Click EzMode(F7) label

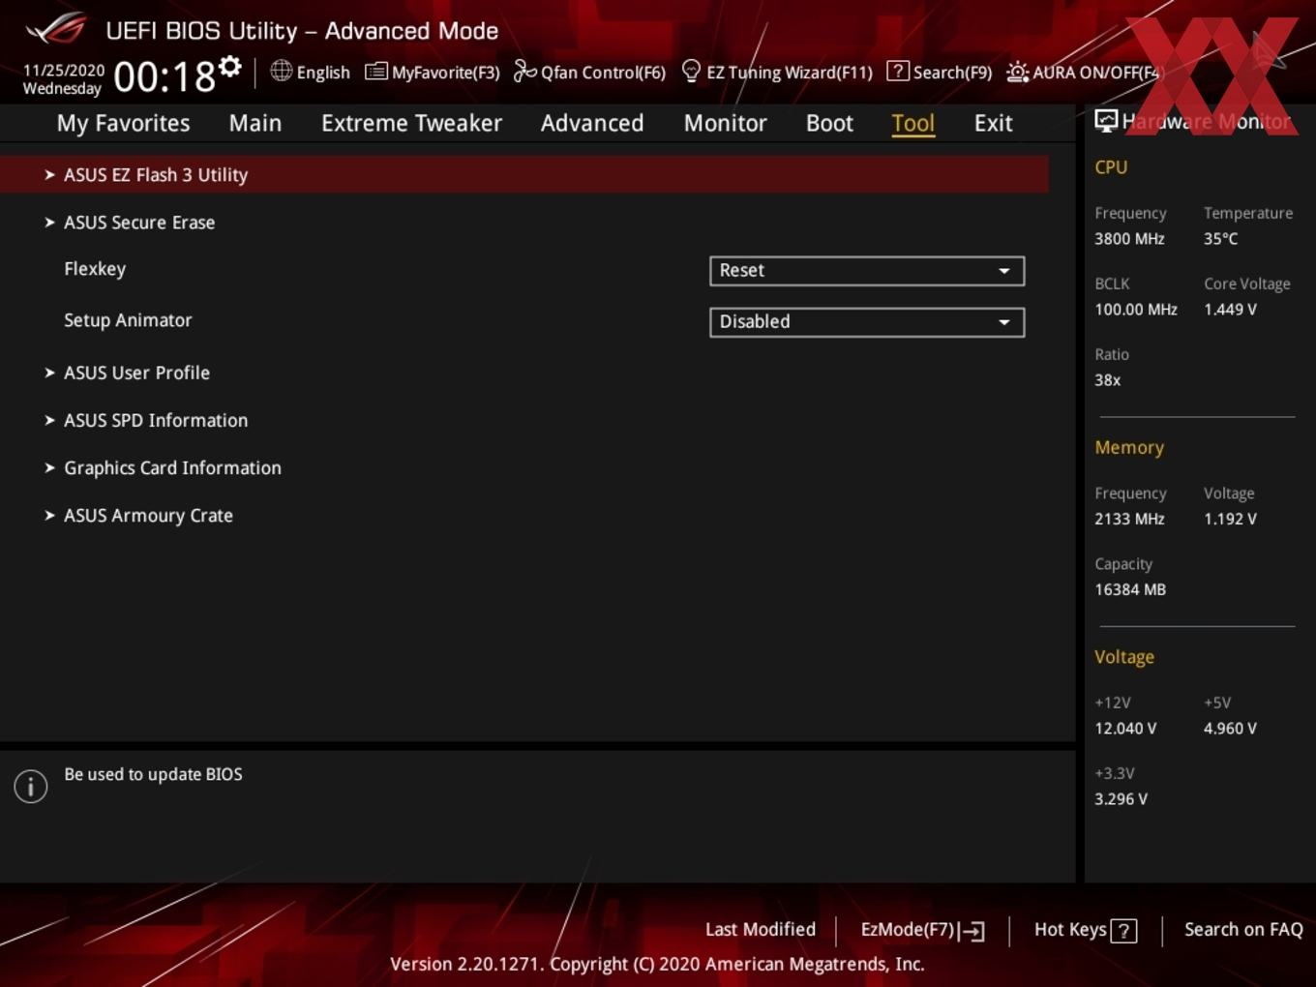pos(908,929)
